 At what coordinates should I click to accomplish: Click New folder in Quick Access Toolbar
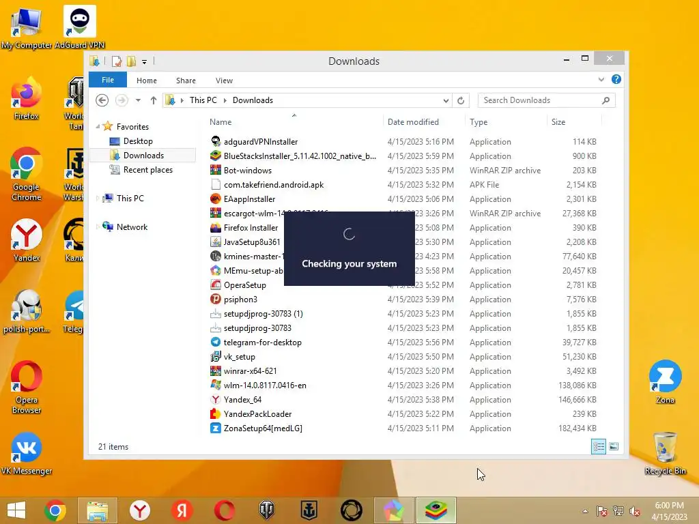click(x=131, y=61)
